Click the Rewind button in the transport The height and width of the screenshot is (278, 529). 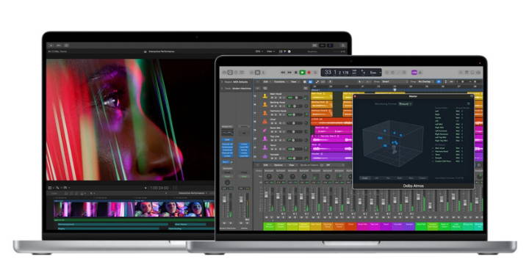pyautogui.click(x=283, y=73)
